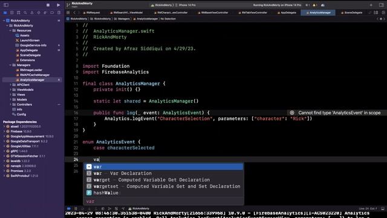This screenshot has height=218, width=387.
Task: Collapse the RickAndMorty project root
Action: tap(4, 21)
